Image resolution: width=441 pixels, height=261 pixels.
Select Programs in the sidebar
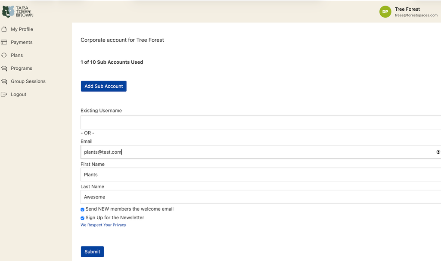(x=22, y=68)
